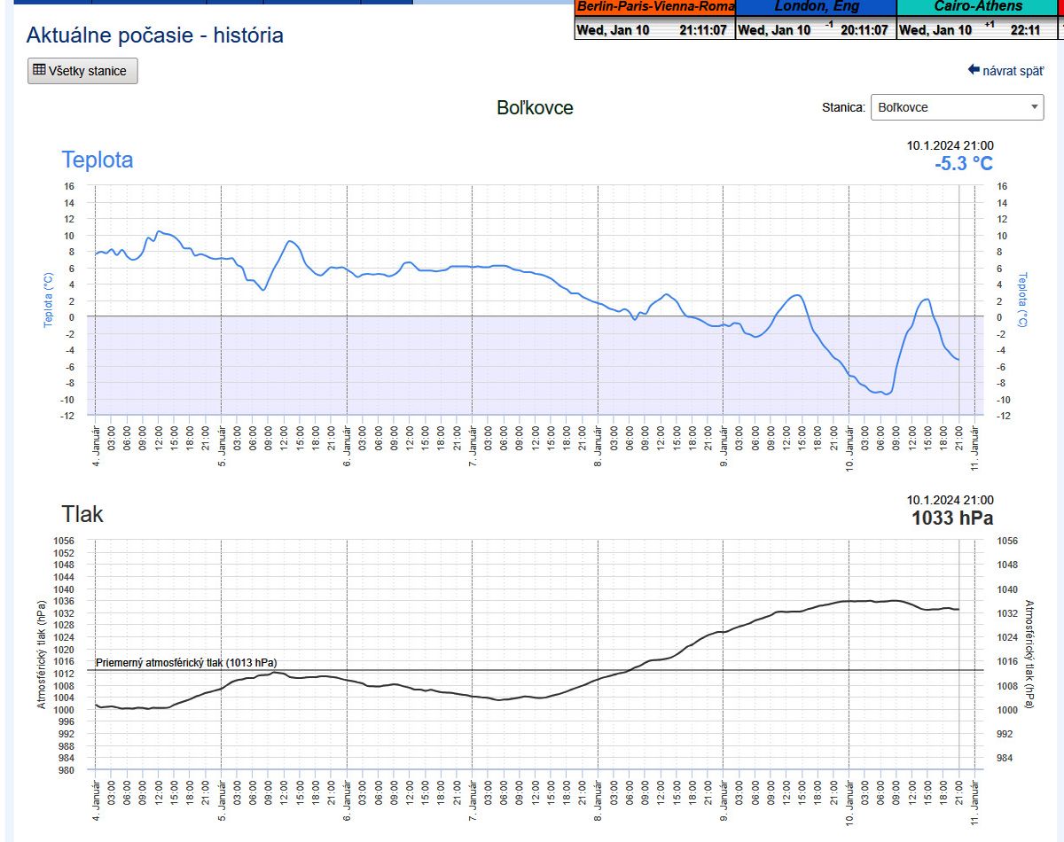This screenshot has height=842, width=1064.
Task: Follow the návrat späť link
Action: click(1013, 70)
